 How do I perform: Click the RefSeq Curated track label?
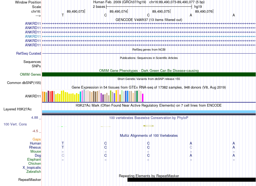[x=29, y=54]
